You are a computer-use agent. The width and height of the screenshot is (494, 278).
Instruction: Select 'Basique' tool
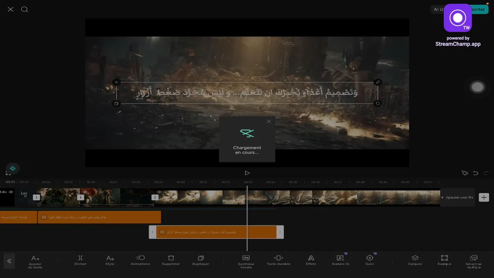coord(444,261)
